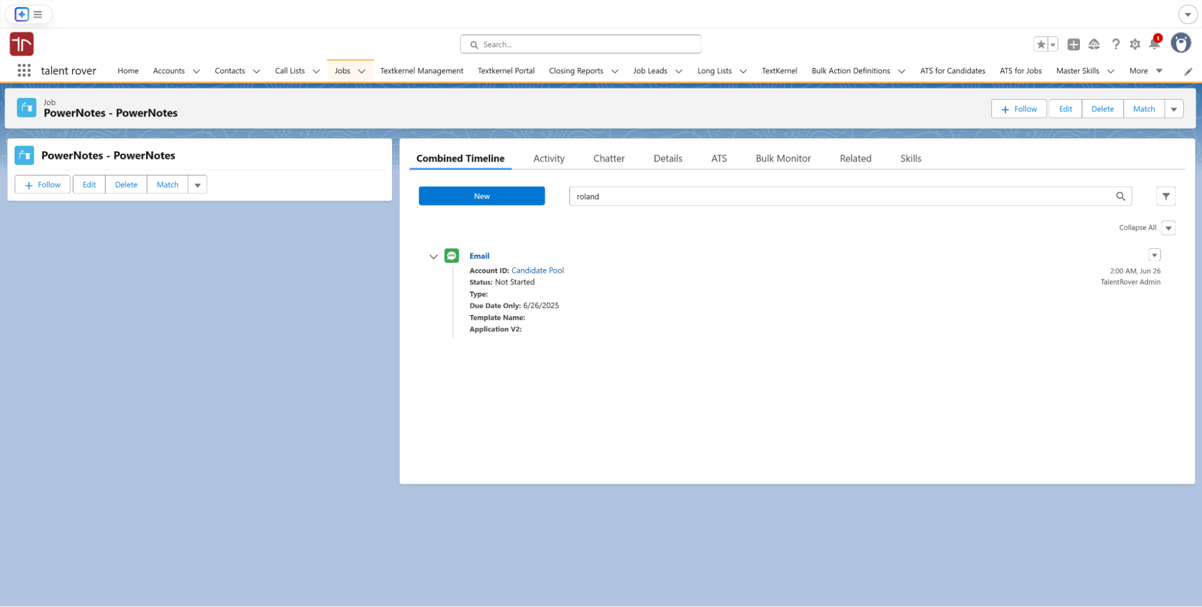
Task: Click the Job icon in page header
Action: pos(26,108)
